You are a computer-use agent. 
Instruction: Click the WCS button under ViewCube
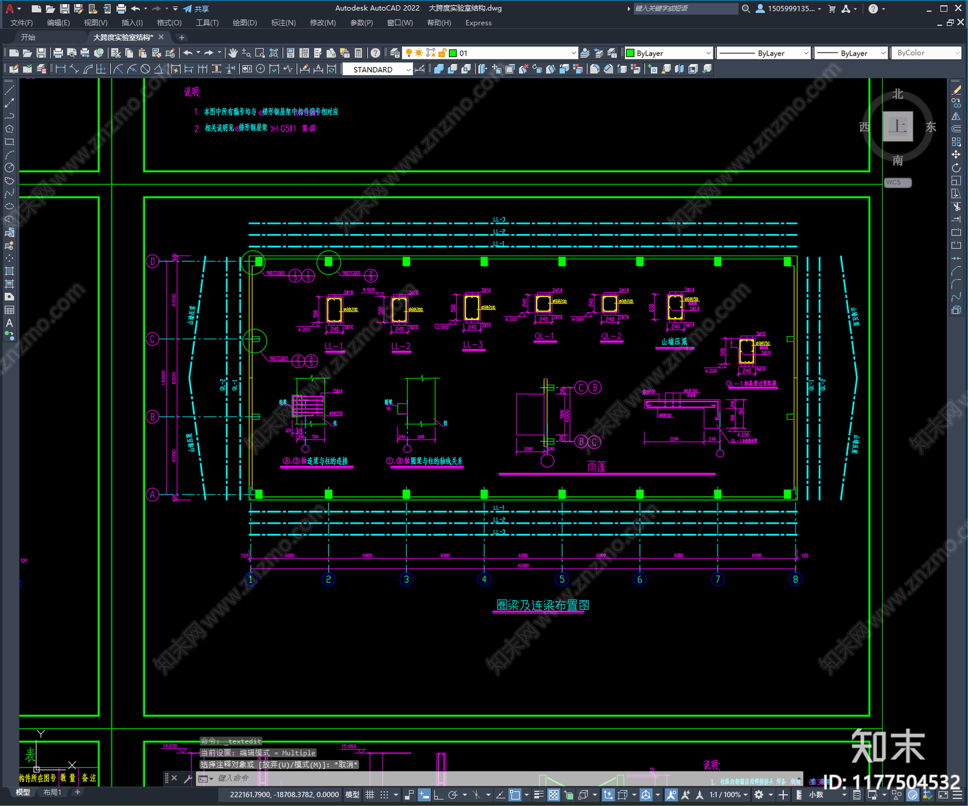(897, 183)
